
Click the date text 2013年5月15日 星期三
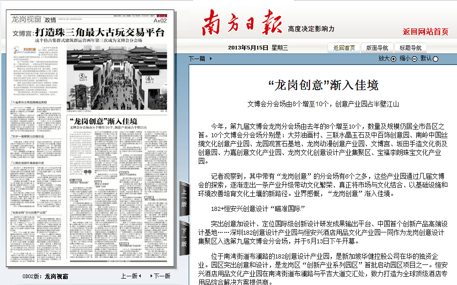(258, 48)
